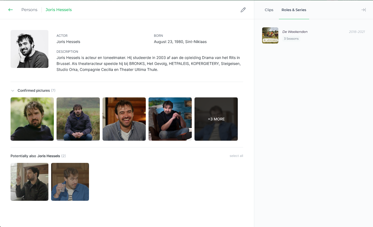Click the 3 Seasons tag
Screen dimensions: 373x227
(x=291, y=39)
